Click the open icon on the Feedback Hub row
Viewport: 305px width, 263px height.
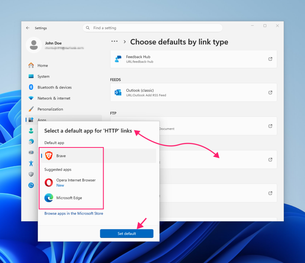[270, 59]
